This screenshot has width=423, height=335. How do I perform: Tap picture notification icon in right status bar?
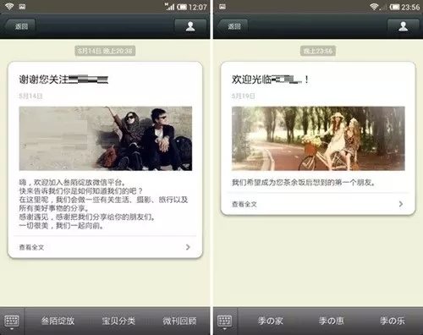pos(222,7)
